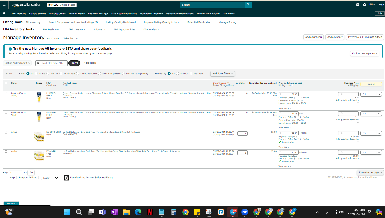This screenshot has height=218, width=385.
Task: Expand the Additional filters dropdown
Action: 223,73
